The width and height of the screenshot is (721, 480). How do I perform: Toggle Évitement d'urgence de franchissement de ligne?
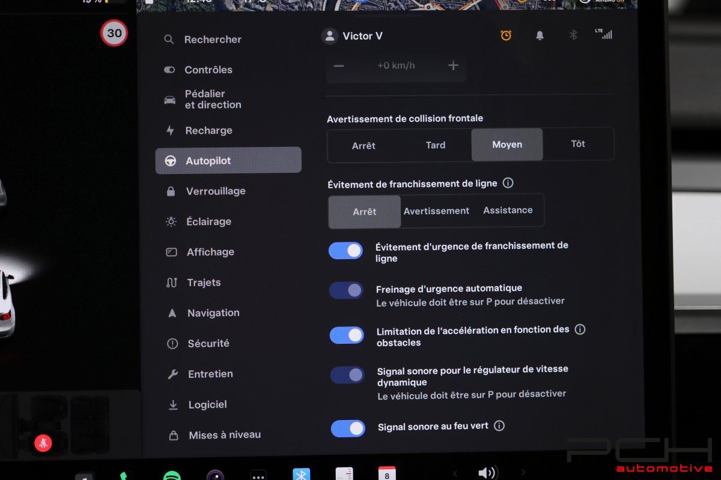[x=346, y=251]
